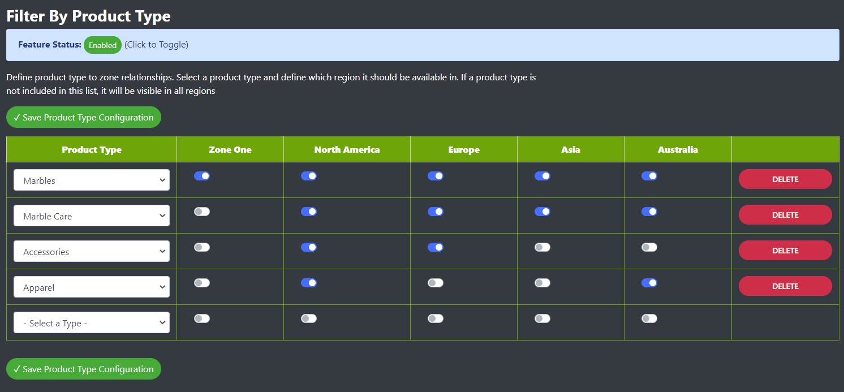Enable Zone One for Accessories
Image resolution: width=844 pixels, height=392 pixels.
pos(202,247)
